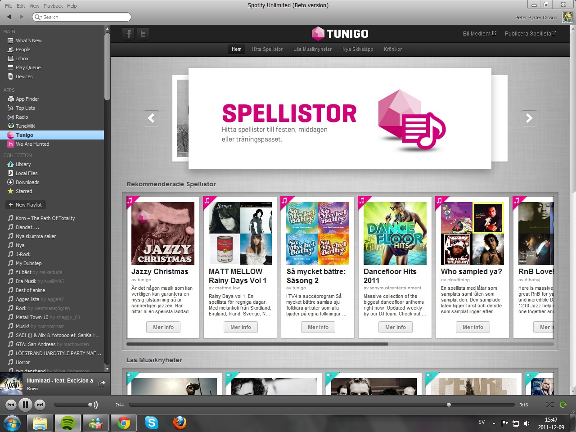Viewport: 576px width, 432px height.
Task: Open the View menu
Action: click(34, 6)
